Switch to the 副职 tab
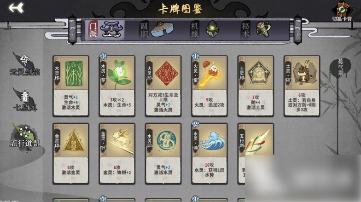361x202 pixels. point(157,29)
